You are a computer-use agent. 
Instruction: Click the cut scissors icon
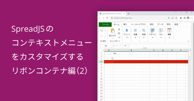coord(119,30)
